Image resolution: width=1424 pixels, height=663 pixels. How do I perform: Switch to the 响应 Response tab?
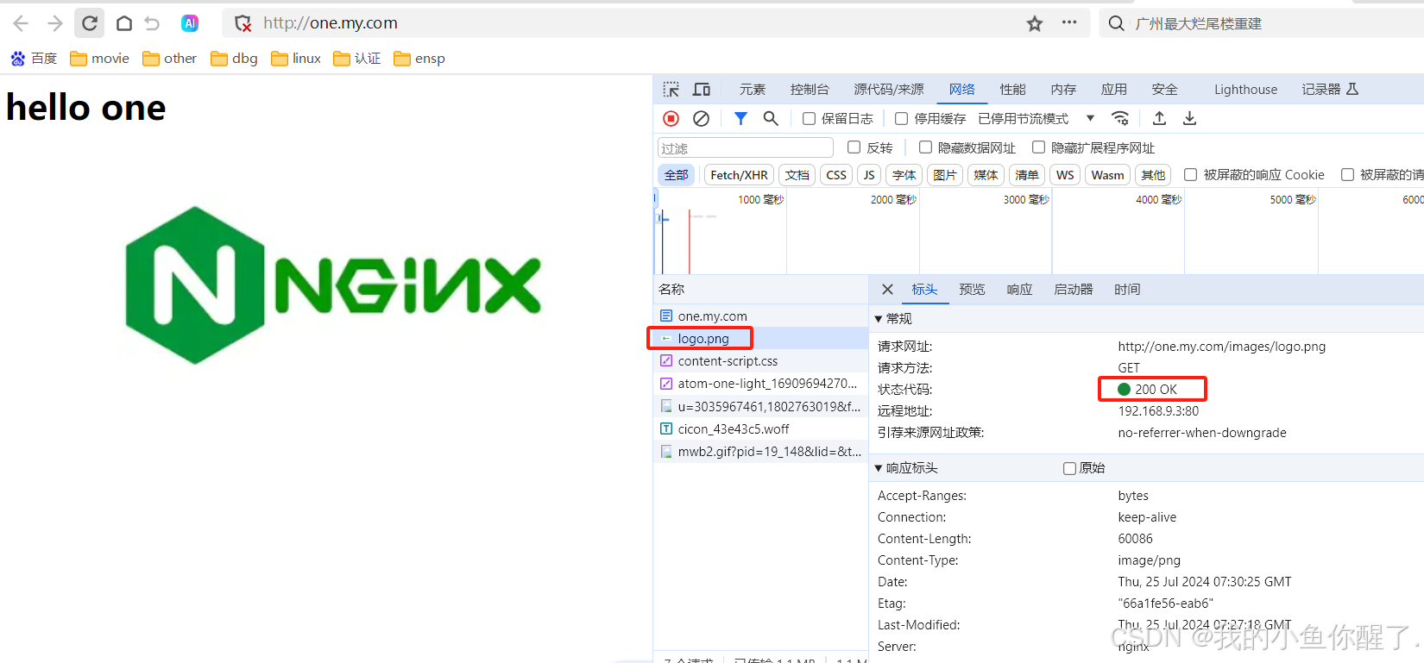pyautogui.click(x=1019, y=290)
